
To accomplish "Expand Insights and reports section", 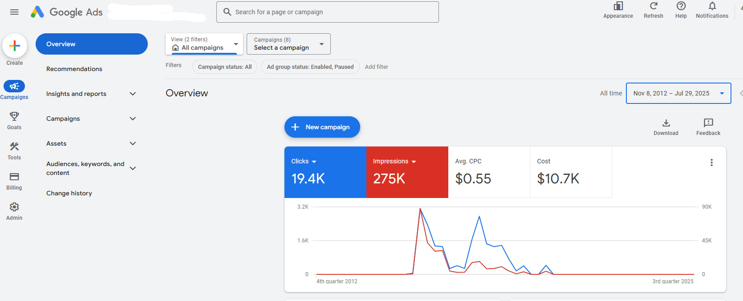I will click(x=132, y=94).
